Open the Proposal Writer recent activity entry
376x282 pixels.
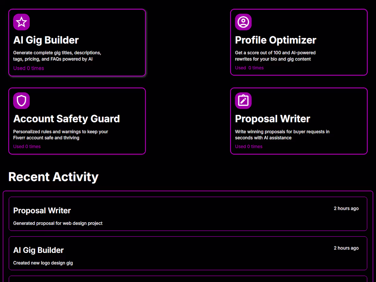(x=188, y=214)
